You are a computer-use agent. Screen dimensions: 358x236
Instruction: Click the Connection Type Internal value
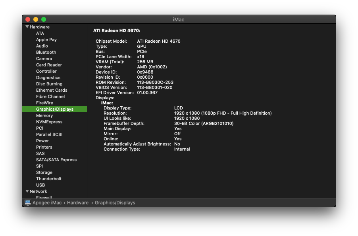pyautogui.click(x=182, y=149)
